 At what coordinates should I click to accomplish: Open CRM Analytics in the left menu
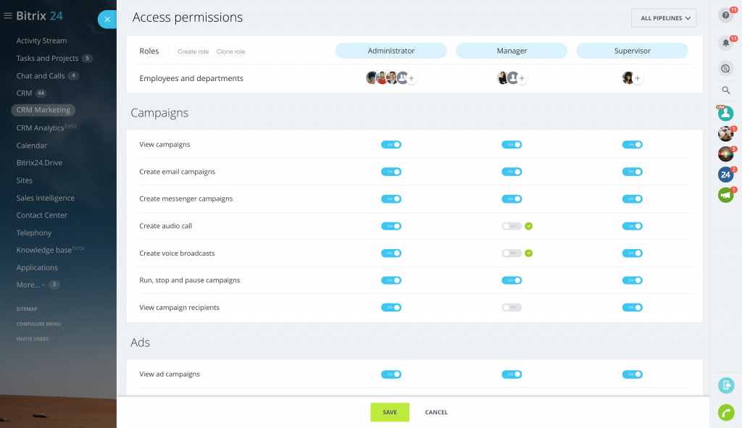coord(41,128)
